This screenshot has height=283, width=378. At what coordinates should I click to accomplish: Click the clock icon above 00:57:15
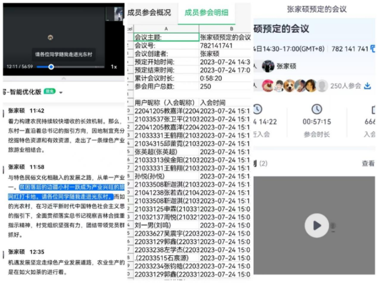click(x=316, y=110)
